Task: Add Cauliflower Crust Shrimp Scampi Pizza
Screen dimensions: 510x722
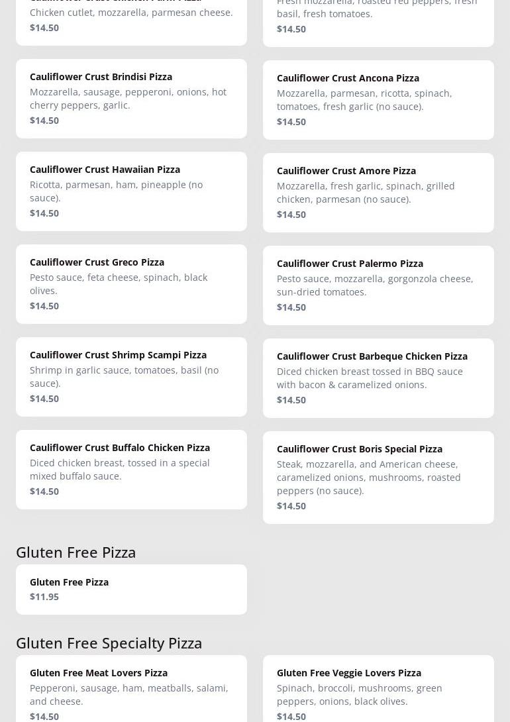Action: point(131,376)
